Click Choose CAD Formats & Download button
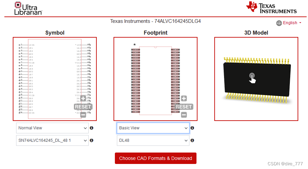Screen dimensions: 308x169 tap(156, 158)
